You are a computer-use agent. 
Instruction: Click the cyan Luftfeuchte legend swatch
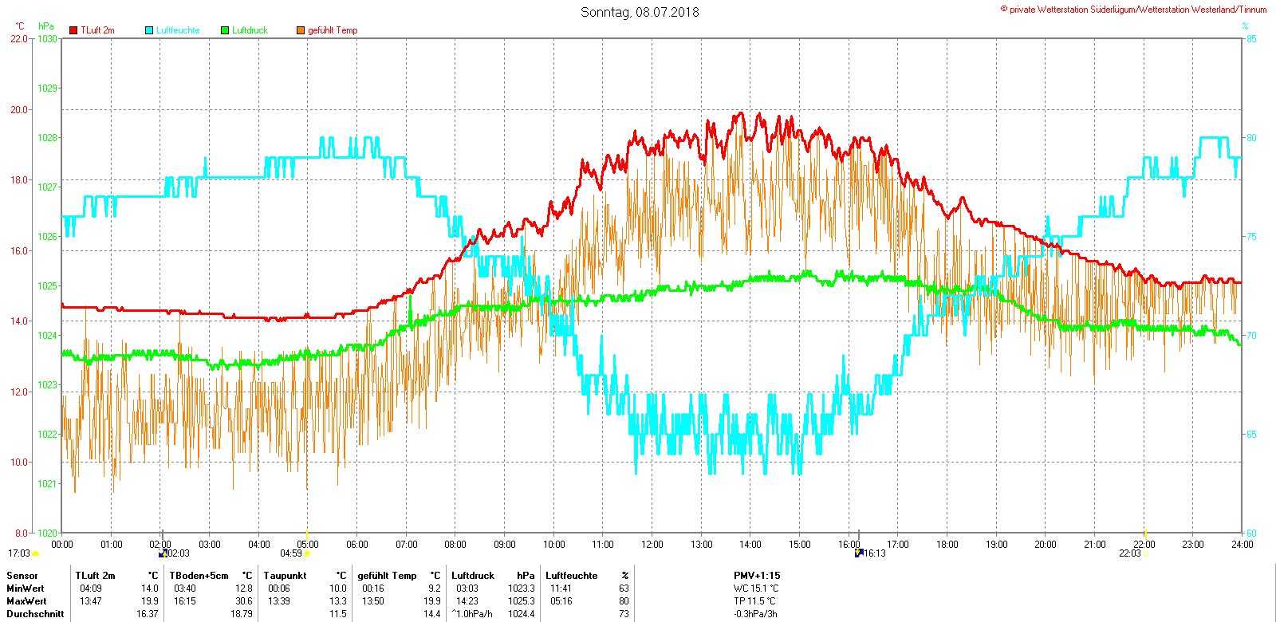(149, 30)
